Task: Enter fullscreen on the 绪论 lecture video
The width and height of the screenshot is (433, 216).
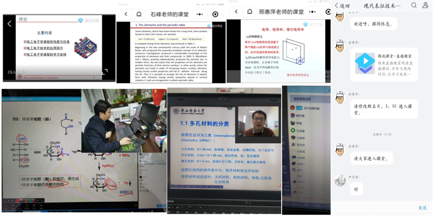Action: click(x=104, y=71)
